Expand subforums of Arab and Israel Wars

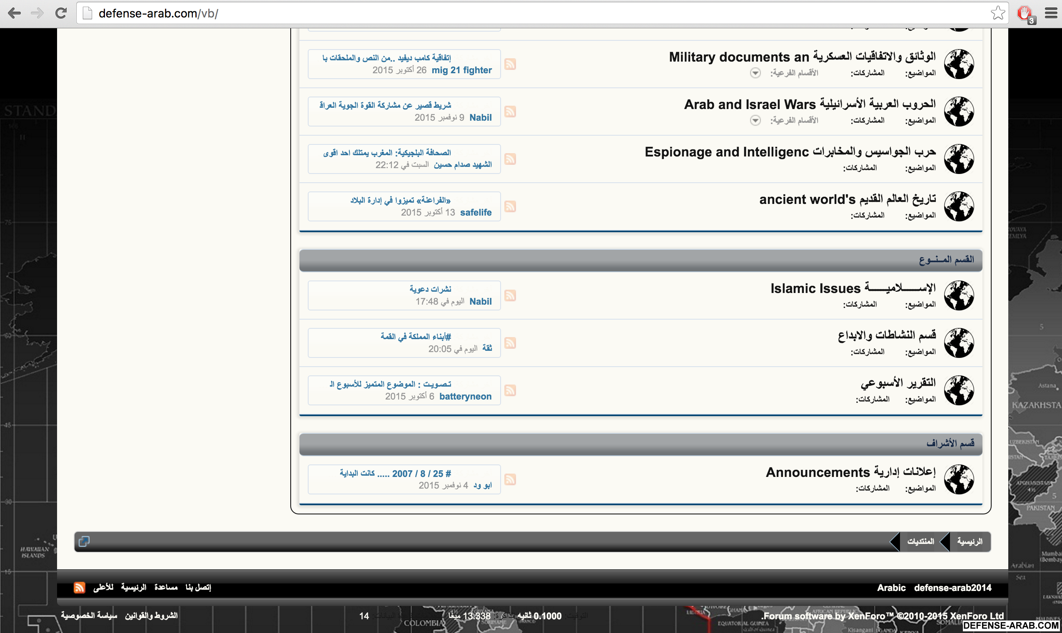pos(755,120)
